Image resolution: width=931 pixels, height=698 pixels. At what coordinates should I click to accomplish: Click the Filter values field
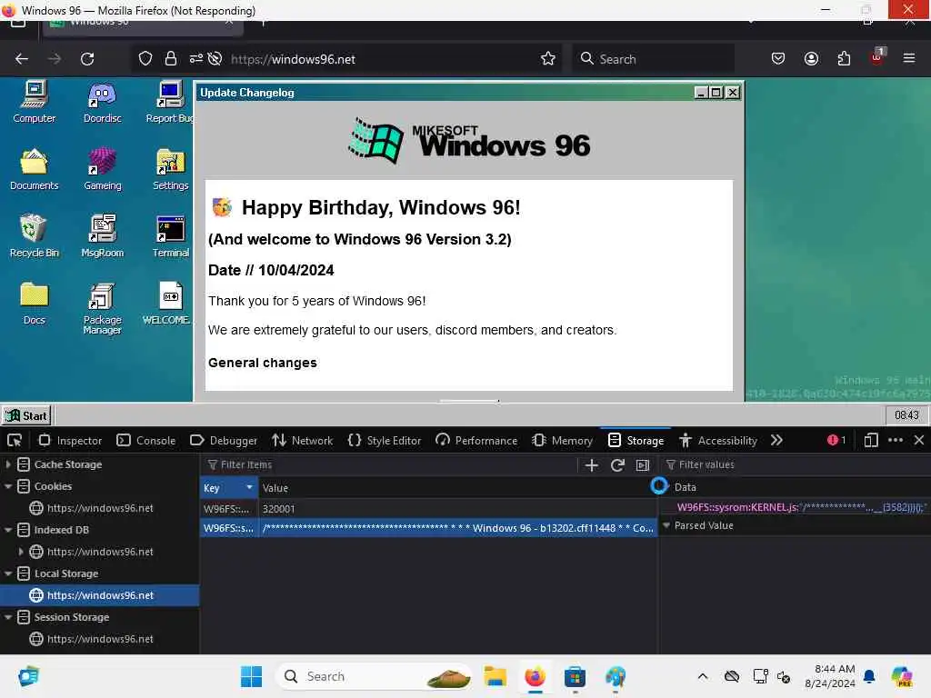(796, 464)
